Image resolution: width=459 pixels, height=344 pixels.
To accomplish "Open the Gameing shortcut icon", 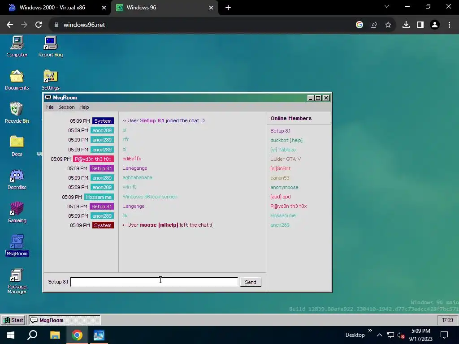I will click(17, 212).
